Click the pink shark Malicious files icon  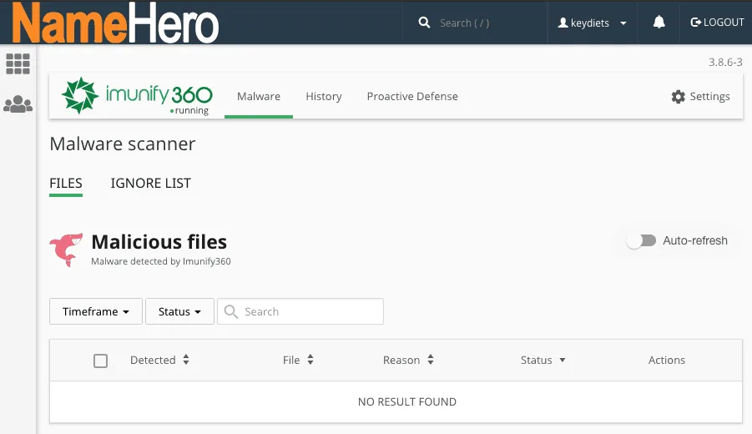(x=66, y=250)
